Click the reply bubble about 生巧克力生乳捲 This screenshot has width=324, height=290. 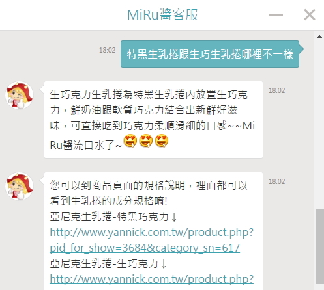tap(153, 120)
